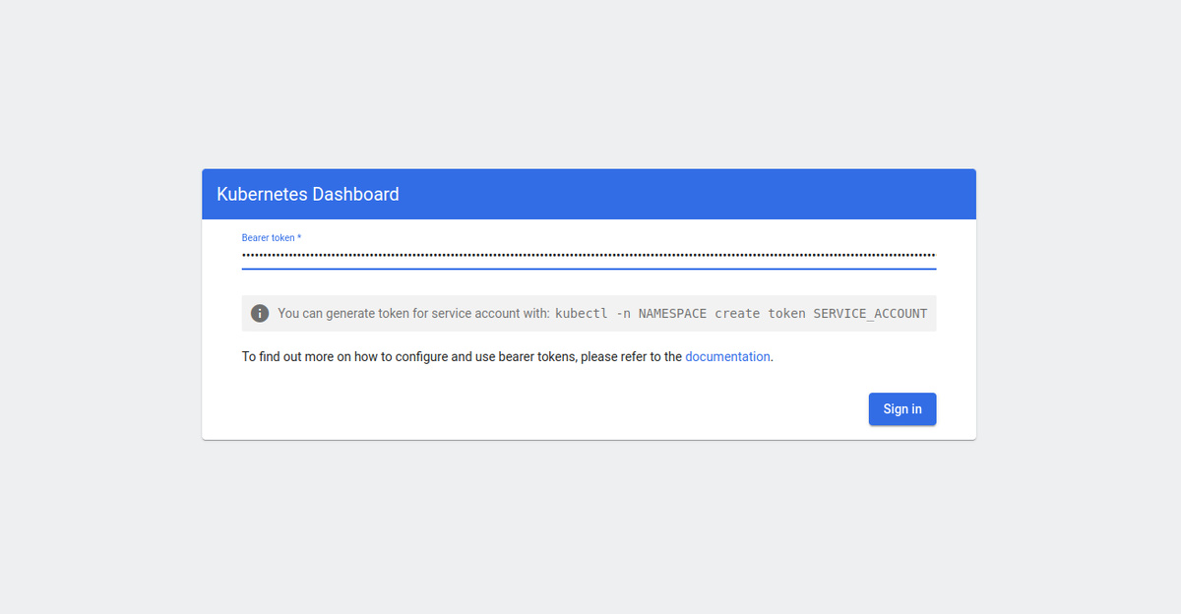Image resolution: width=1181 pixels, height=614 pixels.
Task: Click NAMESPACE in the kubectl command
Action: coord(672,314)
